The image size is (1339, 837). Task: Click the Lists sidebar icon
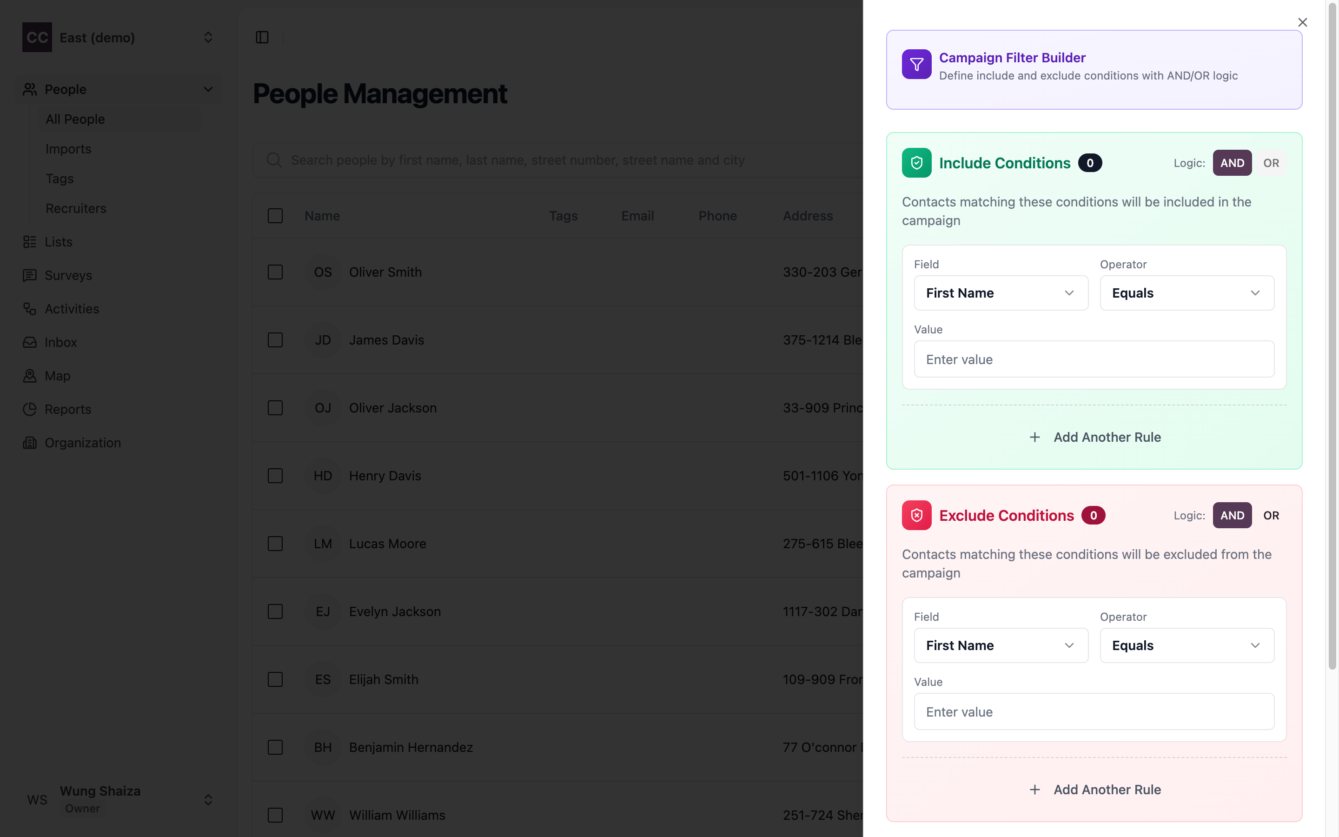(x=30, y=242)
